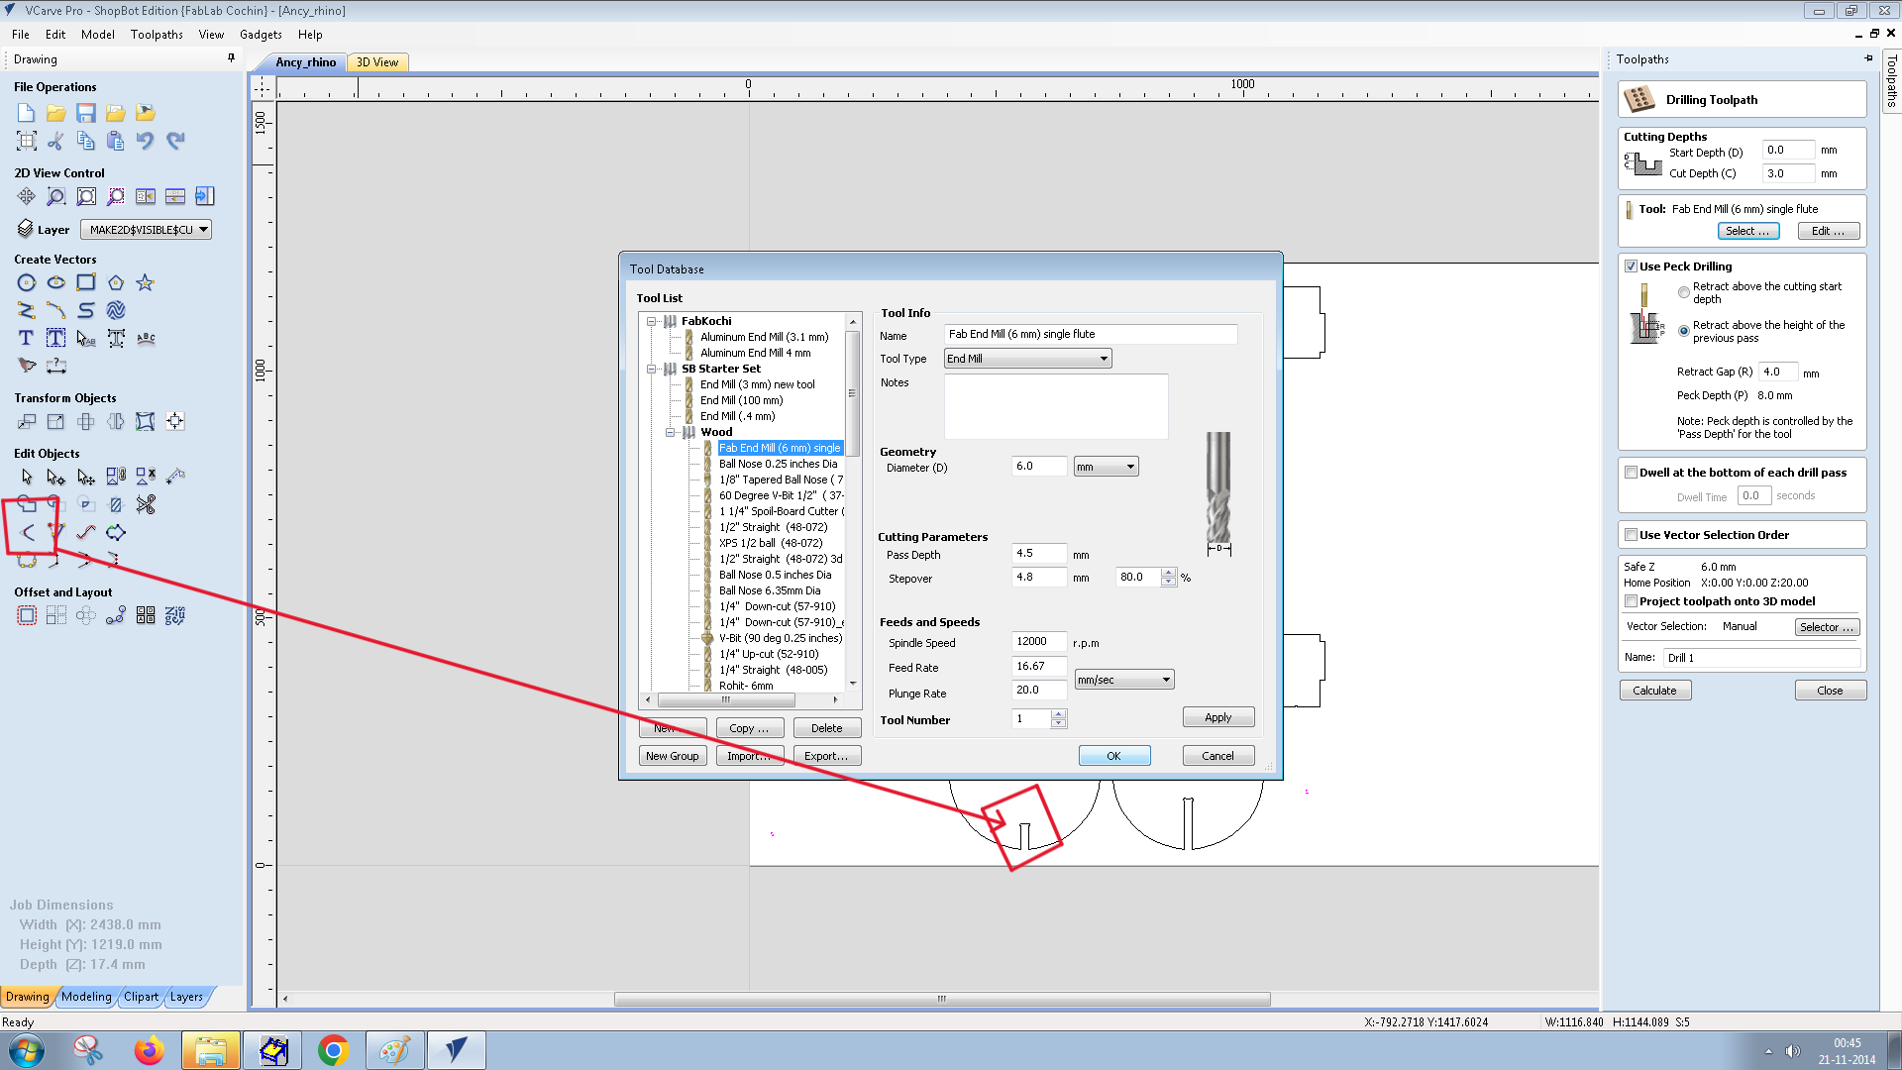This screenshot has width=1902, height=1070.
Task: Increase the Tool Number stepper
Action: [x=1059, y=714]
